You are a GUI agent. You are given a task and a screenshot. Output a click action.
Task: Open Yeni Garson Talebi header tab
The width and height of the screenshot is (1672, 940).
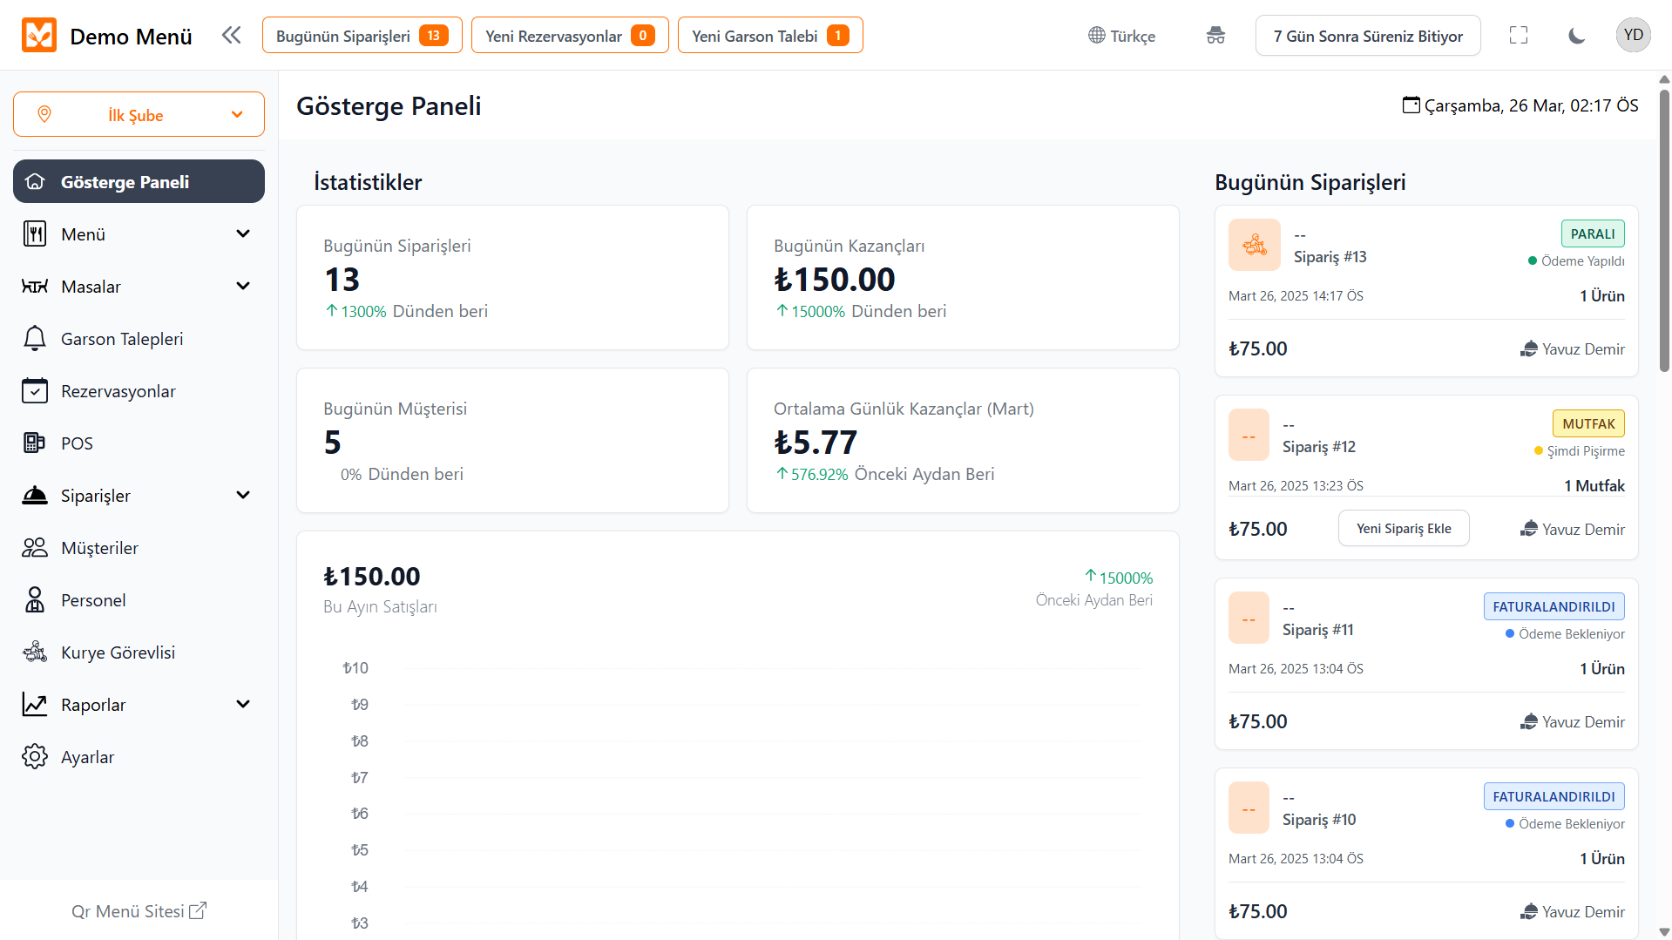coord(770,36)
